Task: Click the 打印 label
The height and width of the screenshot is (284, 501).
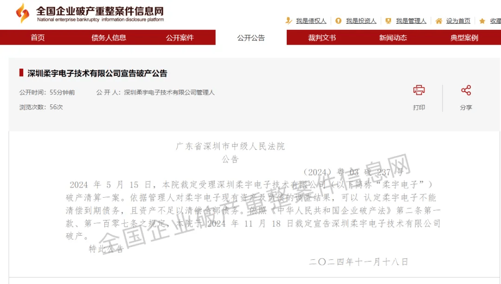Action: 419,107
